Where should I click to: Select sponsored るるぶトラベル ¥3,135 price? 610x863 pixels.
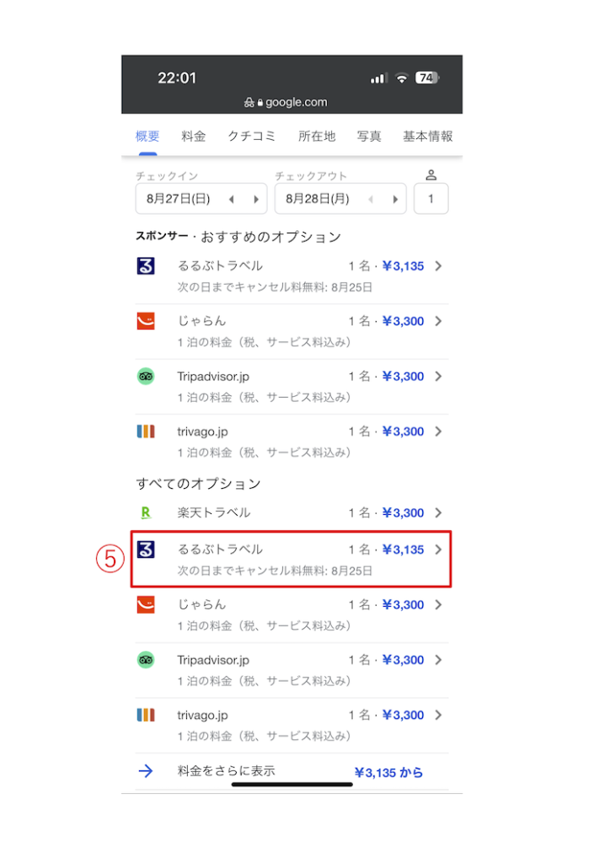pyautogui.click(x=404, y=266)
